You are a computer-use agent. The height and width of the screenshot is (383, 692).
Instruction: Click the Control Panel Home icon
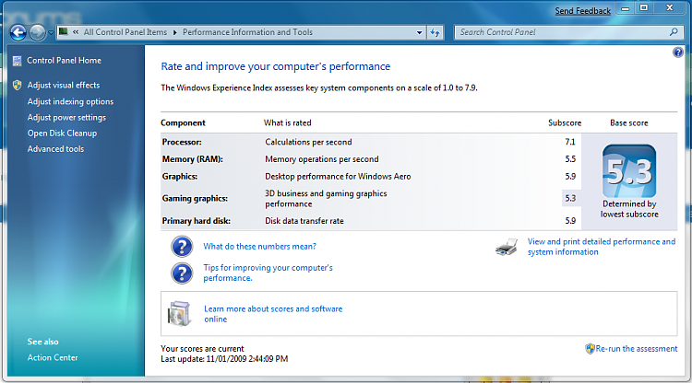coord(18,61)
